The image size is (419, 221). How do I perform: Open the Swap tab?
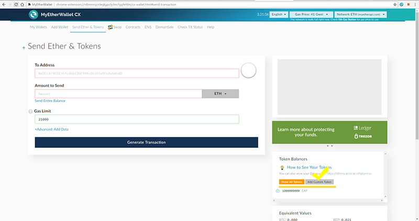tap(115, 27)
